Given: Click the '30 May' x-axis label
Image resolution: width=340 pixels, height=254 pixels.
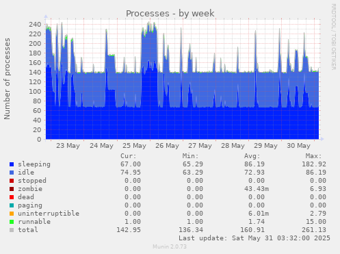Looking at the screenshot, I should (298, 146).
